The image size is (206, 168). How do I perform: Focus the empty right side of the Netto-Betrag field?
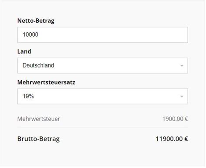click(130, 35)
